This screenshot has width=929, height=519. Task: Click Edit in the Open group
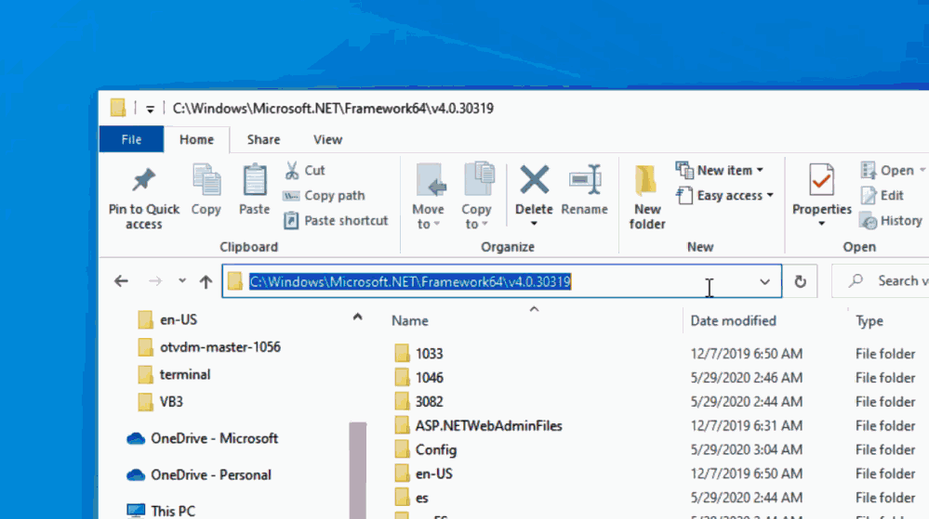pyautogui.click(x=883, y=195)
